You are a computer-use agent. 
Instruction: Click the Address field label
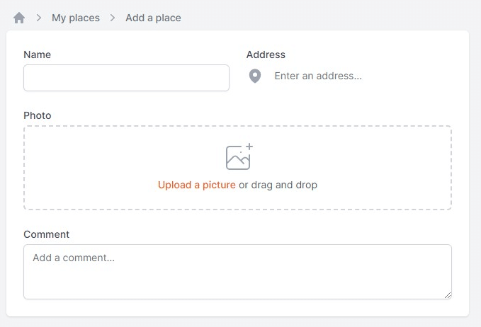click(266, 54)
